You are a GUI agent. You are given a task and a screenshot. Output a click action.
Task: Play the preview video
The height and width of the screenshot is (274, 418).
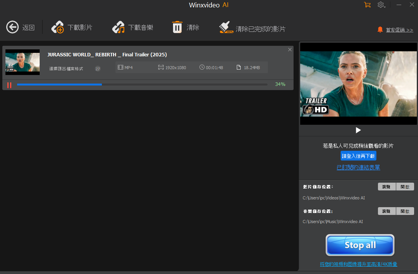(358, 130)
